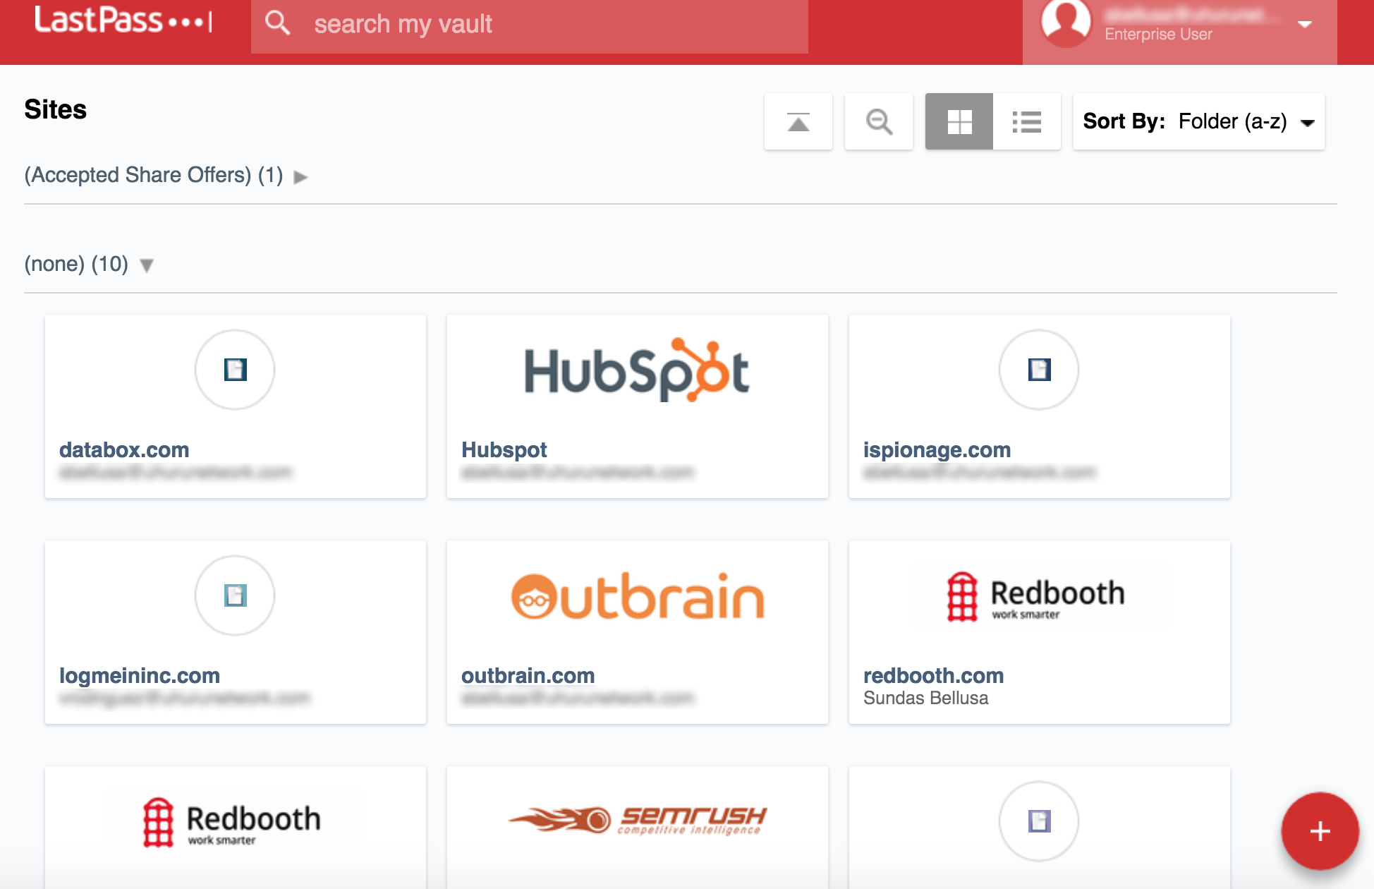
Task: Open the logmeininc.com site name
Action: pyautogui.click(x=140, y=675)
